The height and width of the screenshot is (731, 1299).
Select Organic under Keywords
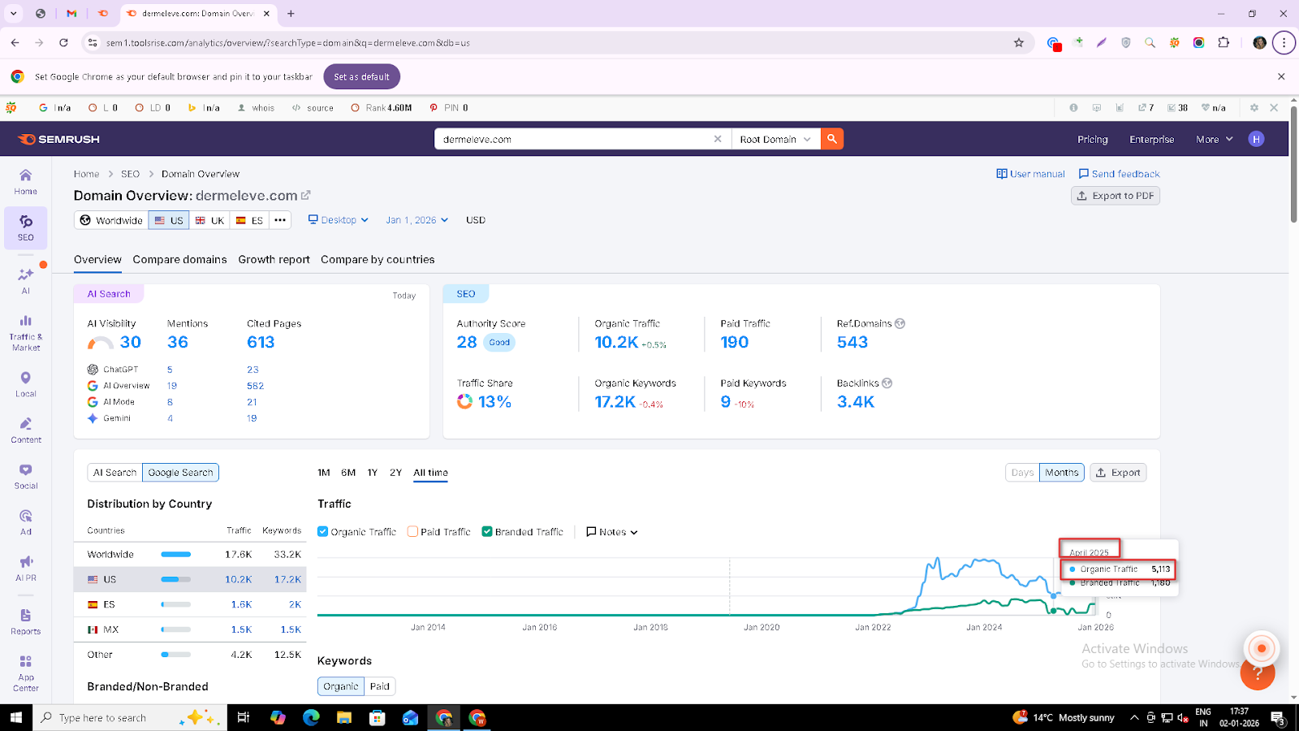[x=341, y=686]
